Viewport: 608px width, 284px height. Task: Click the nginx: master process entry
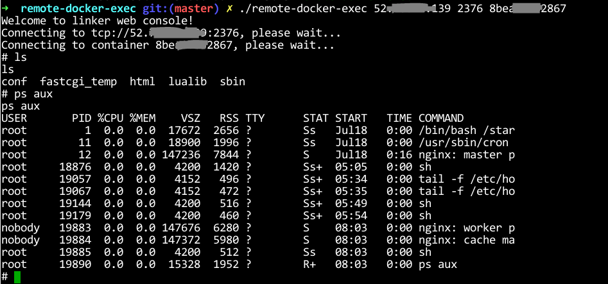coord(467,155)
